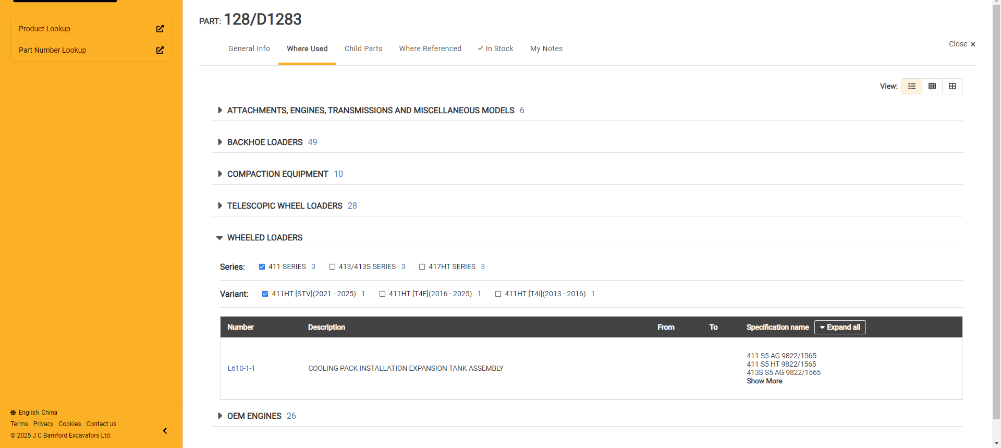Show More specification names
Image resolution: width=1001 pixels, height=448 pixels.
pos(764,381)
